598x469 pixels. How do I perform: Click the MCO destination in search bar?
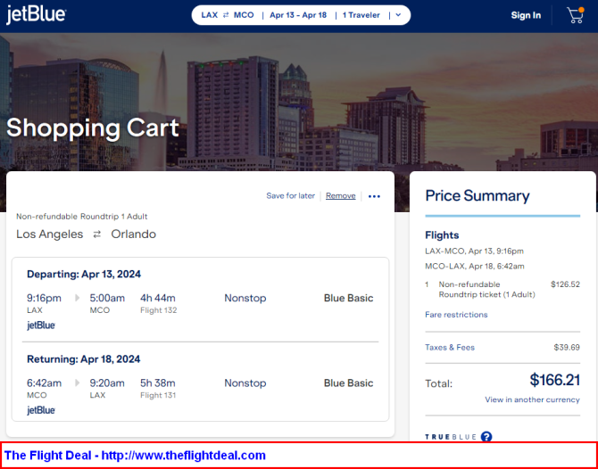244,15
